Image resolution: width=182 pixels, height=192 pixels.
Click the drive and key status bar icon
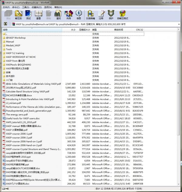(x=5, y=189)
